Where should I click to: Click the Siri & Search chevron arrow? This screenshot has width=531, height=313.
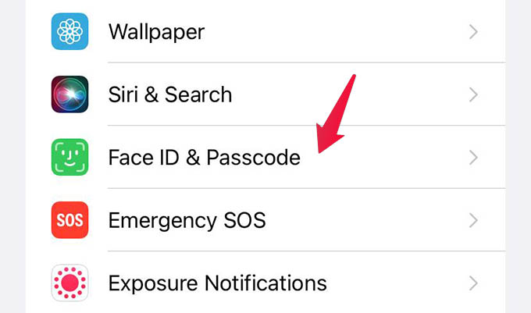(x=473, y=94)
